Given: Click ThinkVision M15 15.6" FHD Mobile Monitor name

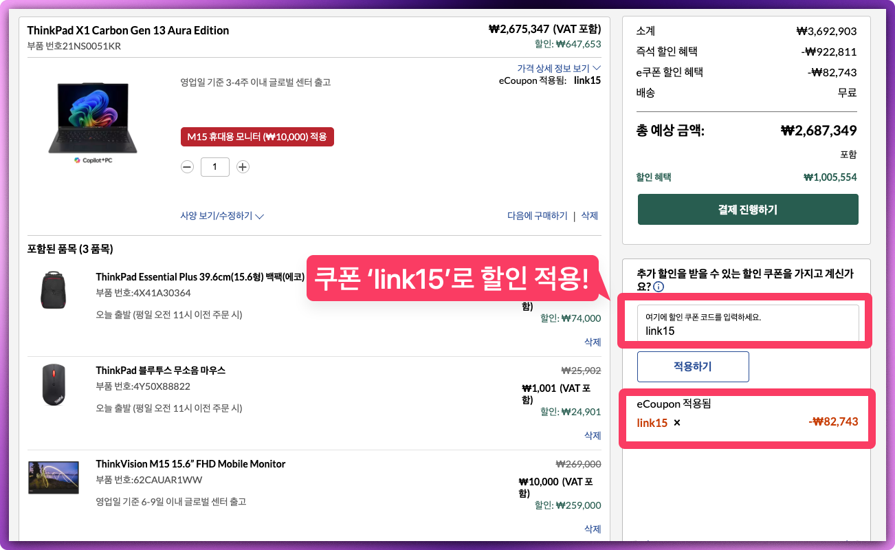Looking at the screenshot, I should click(190, 464).
